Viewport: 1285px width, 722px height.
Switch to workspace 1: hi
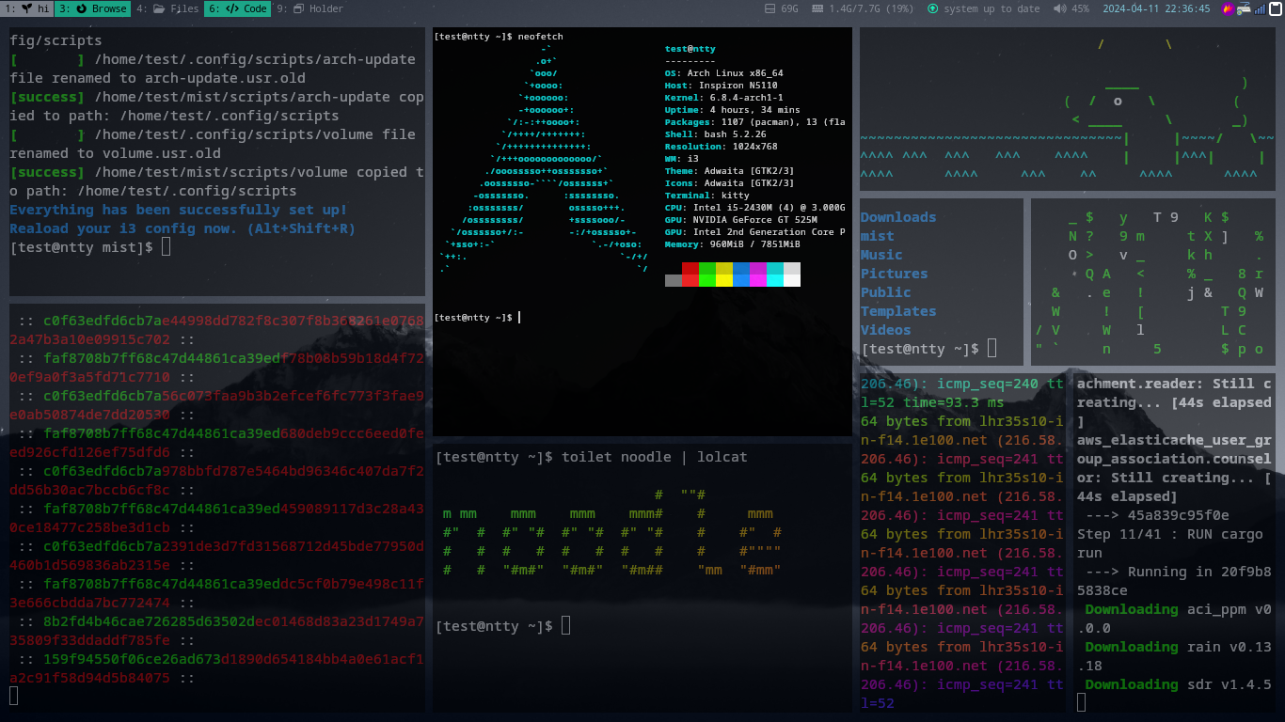click(x=26, y=8)
